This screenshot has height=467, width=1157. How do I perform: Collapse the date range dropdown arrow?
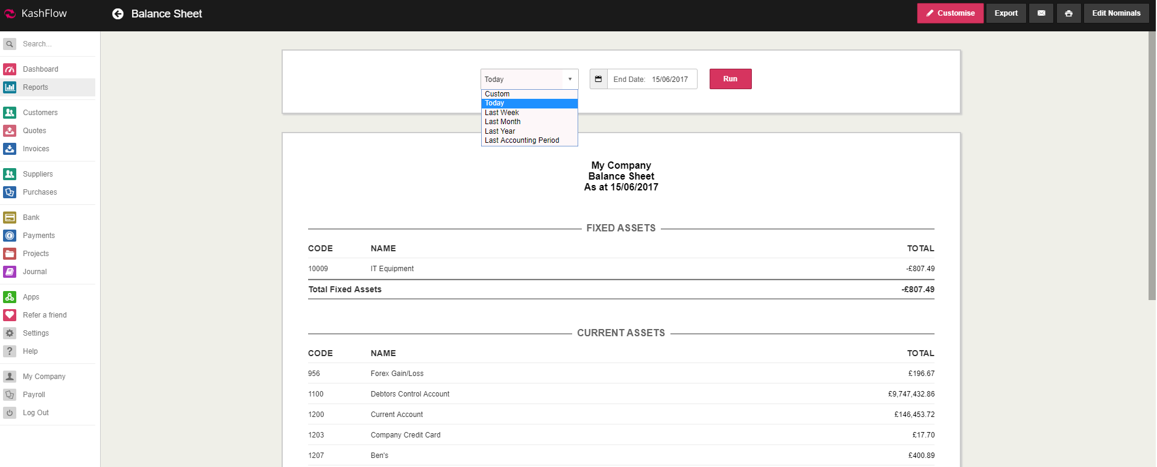570,79
